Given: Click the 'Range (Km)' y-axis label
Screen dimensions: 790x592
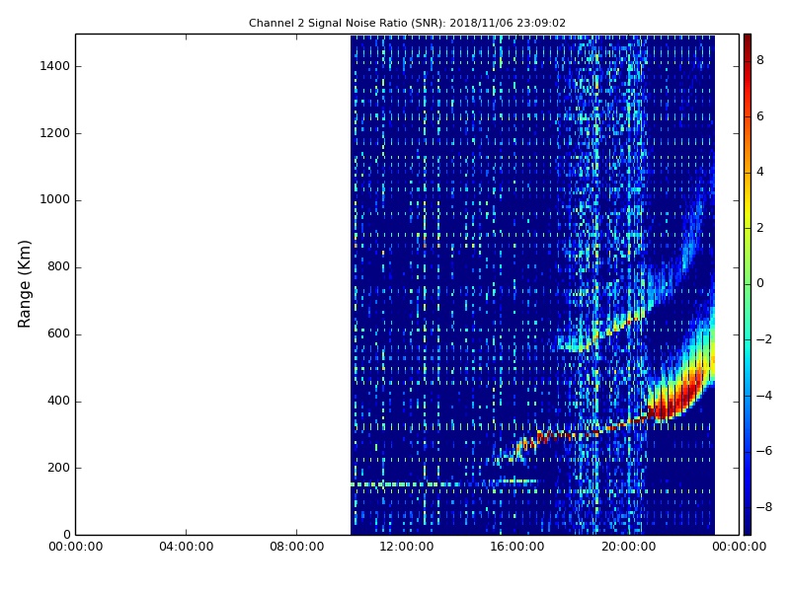Looking at the screenshot, I should pos(24,284).
